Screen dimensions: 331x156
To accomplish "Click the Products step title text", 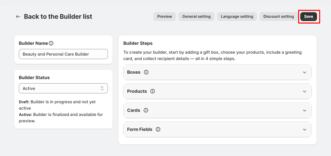I will pos(137,91).
